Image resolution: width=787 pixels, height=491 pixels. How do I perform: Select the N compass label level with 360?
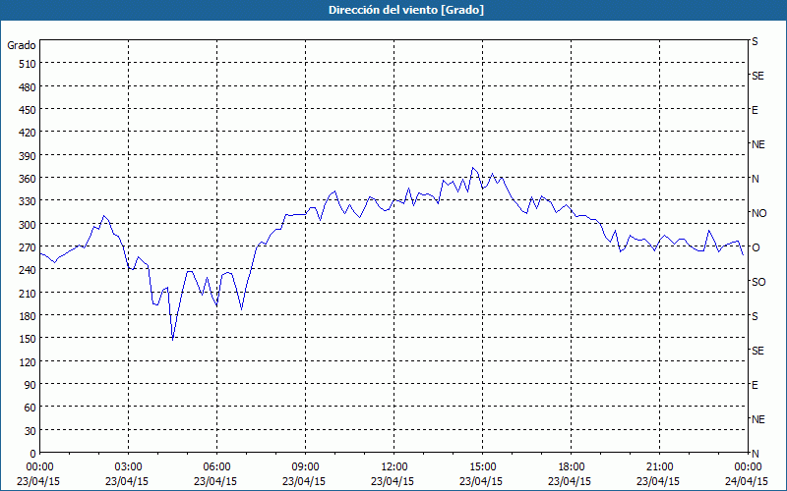click(756, 179)
